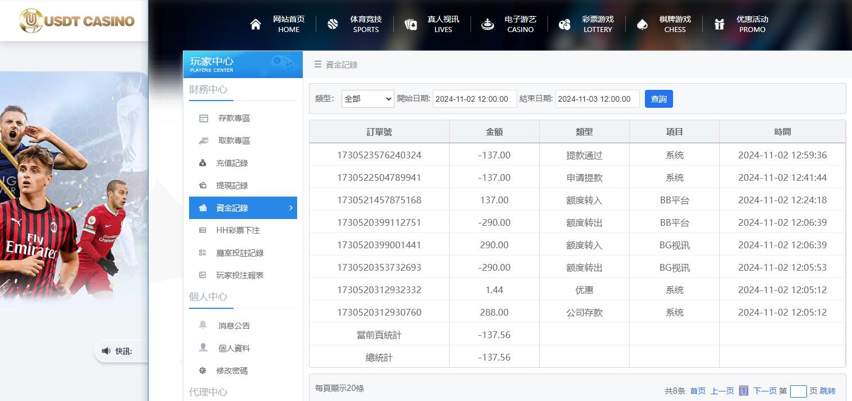Open the 類型 type dropdown showing 全部
852x401 pixels.
point(367,98)
